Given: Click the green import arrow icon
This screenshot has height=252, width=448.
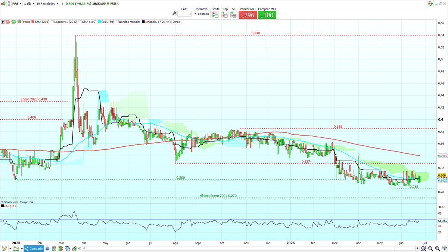Looking at the screenshot, I should click(14, 22).
